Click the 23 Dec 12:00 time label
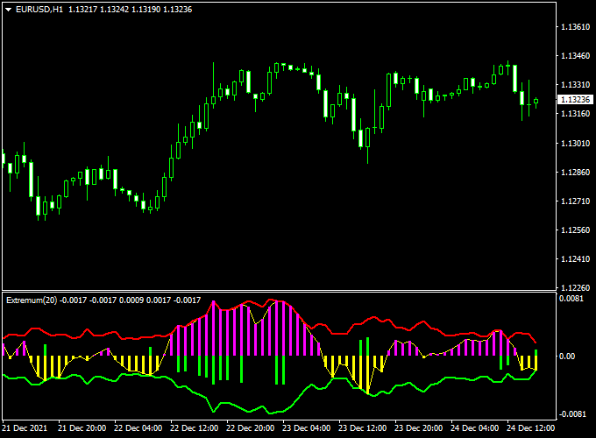 [363, 428]
